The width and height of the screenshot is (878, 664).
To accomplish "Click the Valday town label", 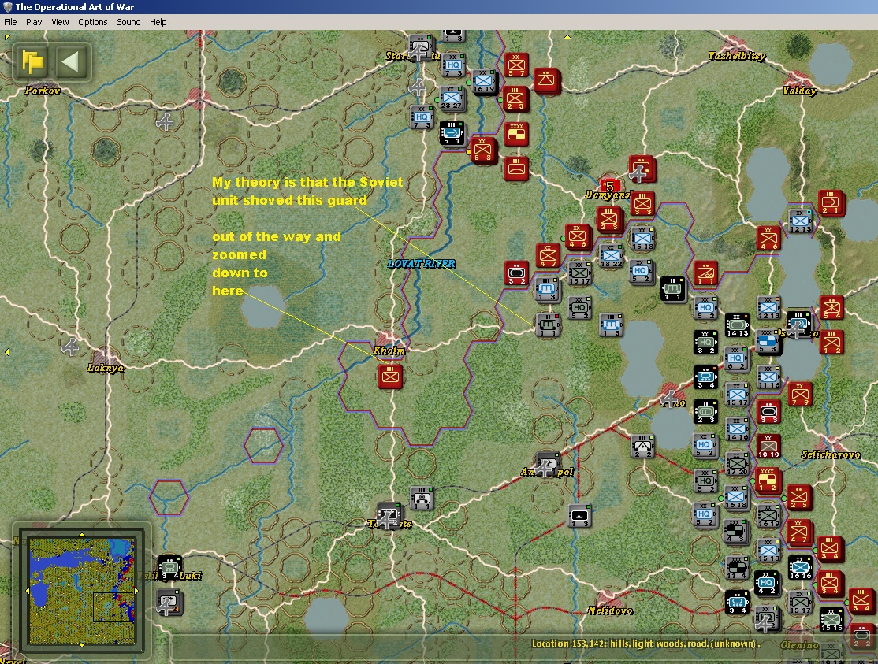I will tap(799, 91).
